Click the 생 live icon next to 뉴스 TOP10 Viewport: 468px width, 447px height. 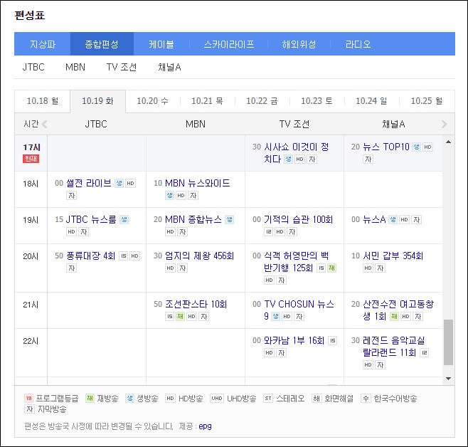(x=416, y=147)
